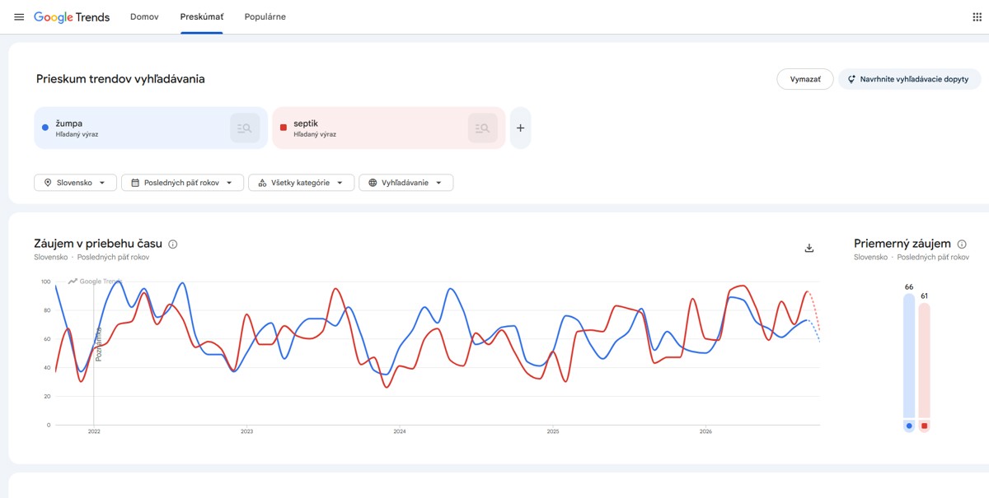Edit the septik search term field
The height and width of the screenshot is (498, 989).
point(388,128)
